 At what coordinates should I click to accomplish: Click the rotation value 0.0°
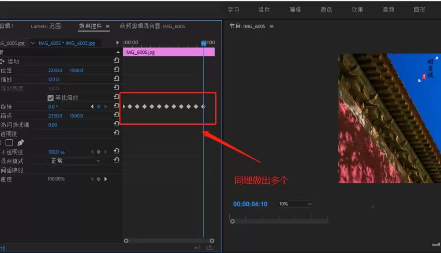point(53,107)
